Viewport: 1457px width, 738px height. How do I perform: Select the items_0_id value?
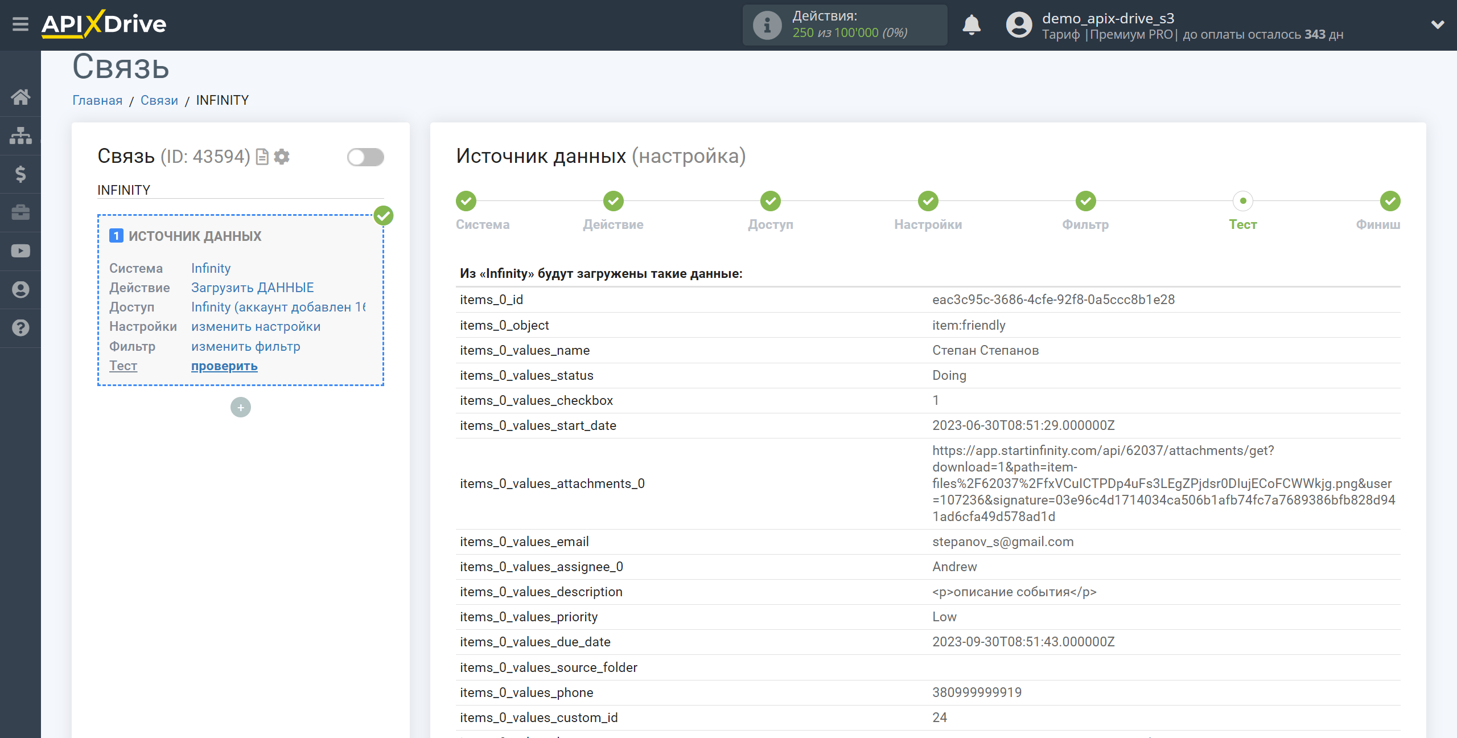click(x=1053, y=300)
